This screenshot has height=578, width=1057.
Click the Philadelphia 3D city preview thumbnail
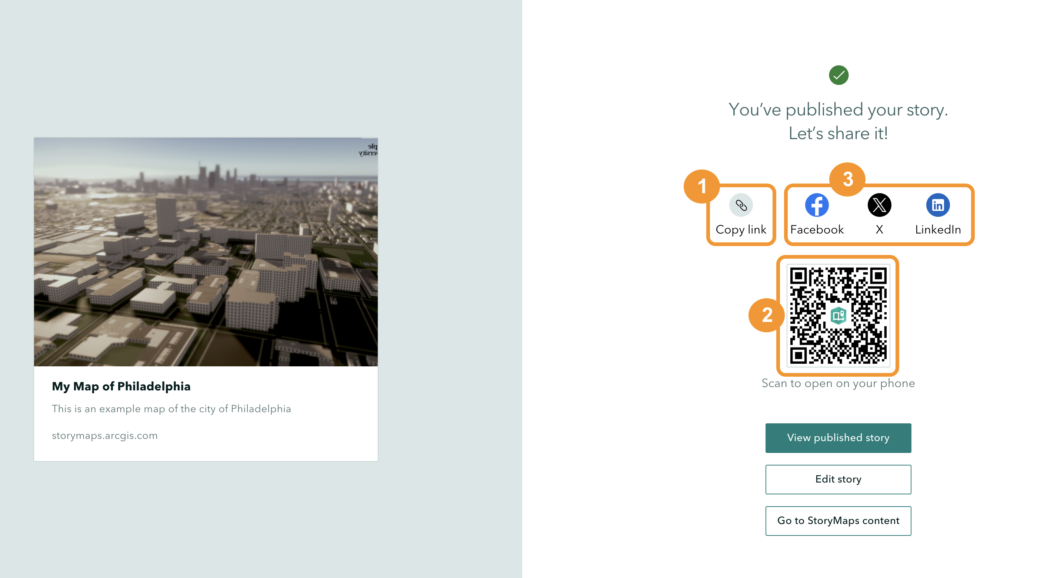click(x=206, y=252)
